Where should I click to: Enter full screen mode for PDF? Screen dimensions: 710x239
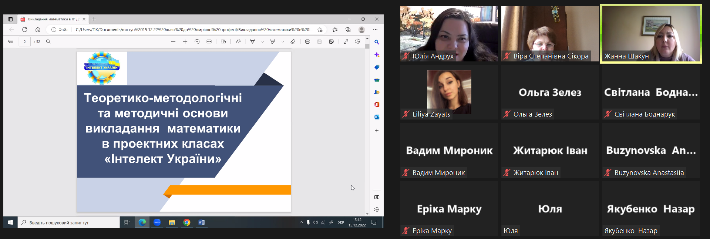pyautogui.click(x=346, y=41)
